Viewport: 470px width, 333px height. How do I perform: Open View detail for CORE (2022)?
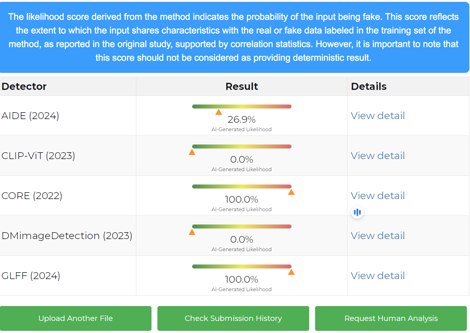(377, 196)
